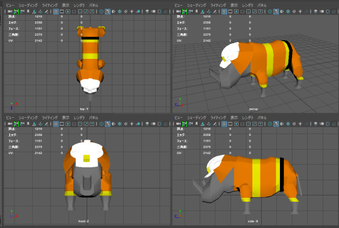The image size is (339, 228).
Task: Open 表示 menu in persp panel
Action: pyautogui.click(x=234, y=5)
